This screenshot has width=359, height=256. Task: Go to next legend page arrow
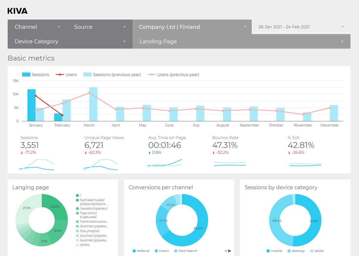(x=230, y=251)
